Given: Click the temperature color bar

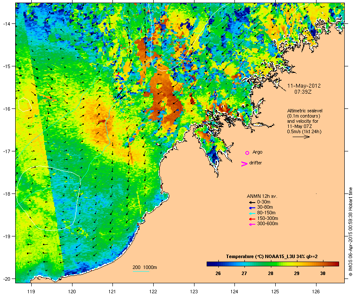Looking at the screenshot, I should 273,264.
